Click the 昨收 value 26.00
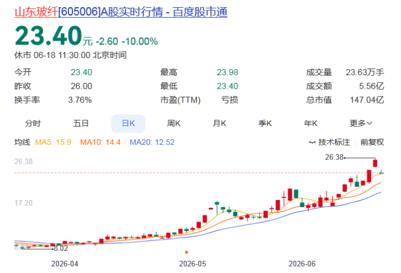 click(81, 86)
